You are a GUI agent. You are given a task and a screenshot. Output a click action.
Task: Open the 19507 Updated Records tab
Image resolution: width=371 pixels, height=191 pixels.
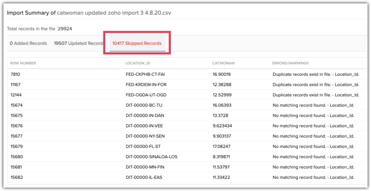pyautogui.click(x=78, y=43)
